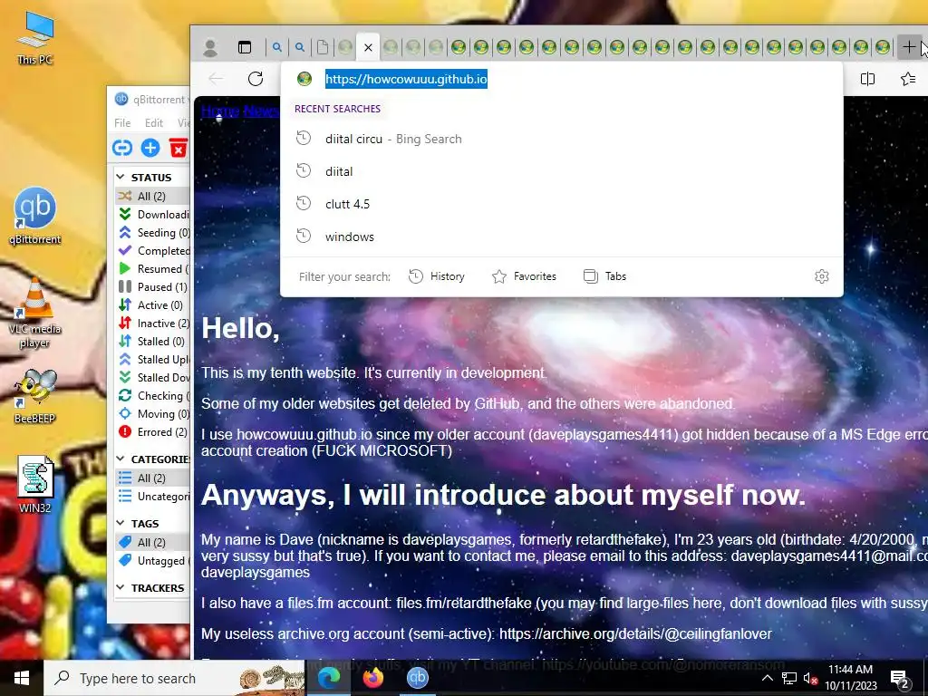
Task: Select All (2) under TAGS
Action: pos(152,542)
